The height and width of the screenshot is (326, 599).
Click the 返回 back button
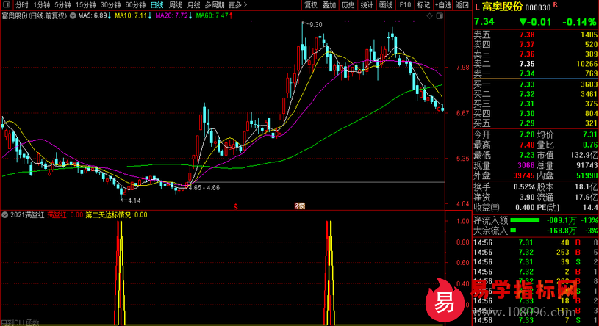click(x=462, y=5)
